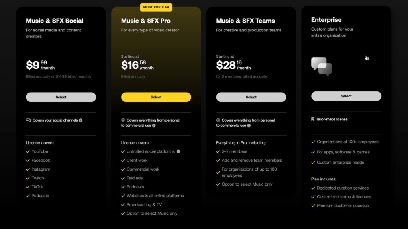This screenshot has width=408, height=229.
Task: Click globe icon in Music & SFX Teams card
Action: coord(218,120)
